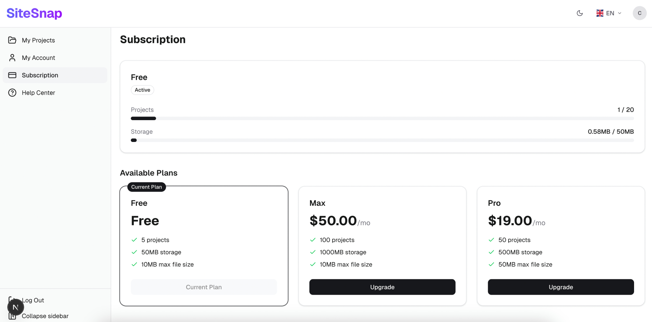Click the My Account person icon
The image size is (652, 322).
click(12, 58)
